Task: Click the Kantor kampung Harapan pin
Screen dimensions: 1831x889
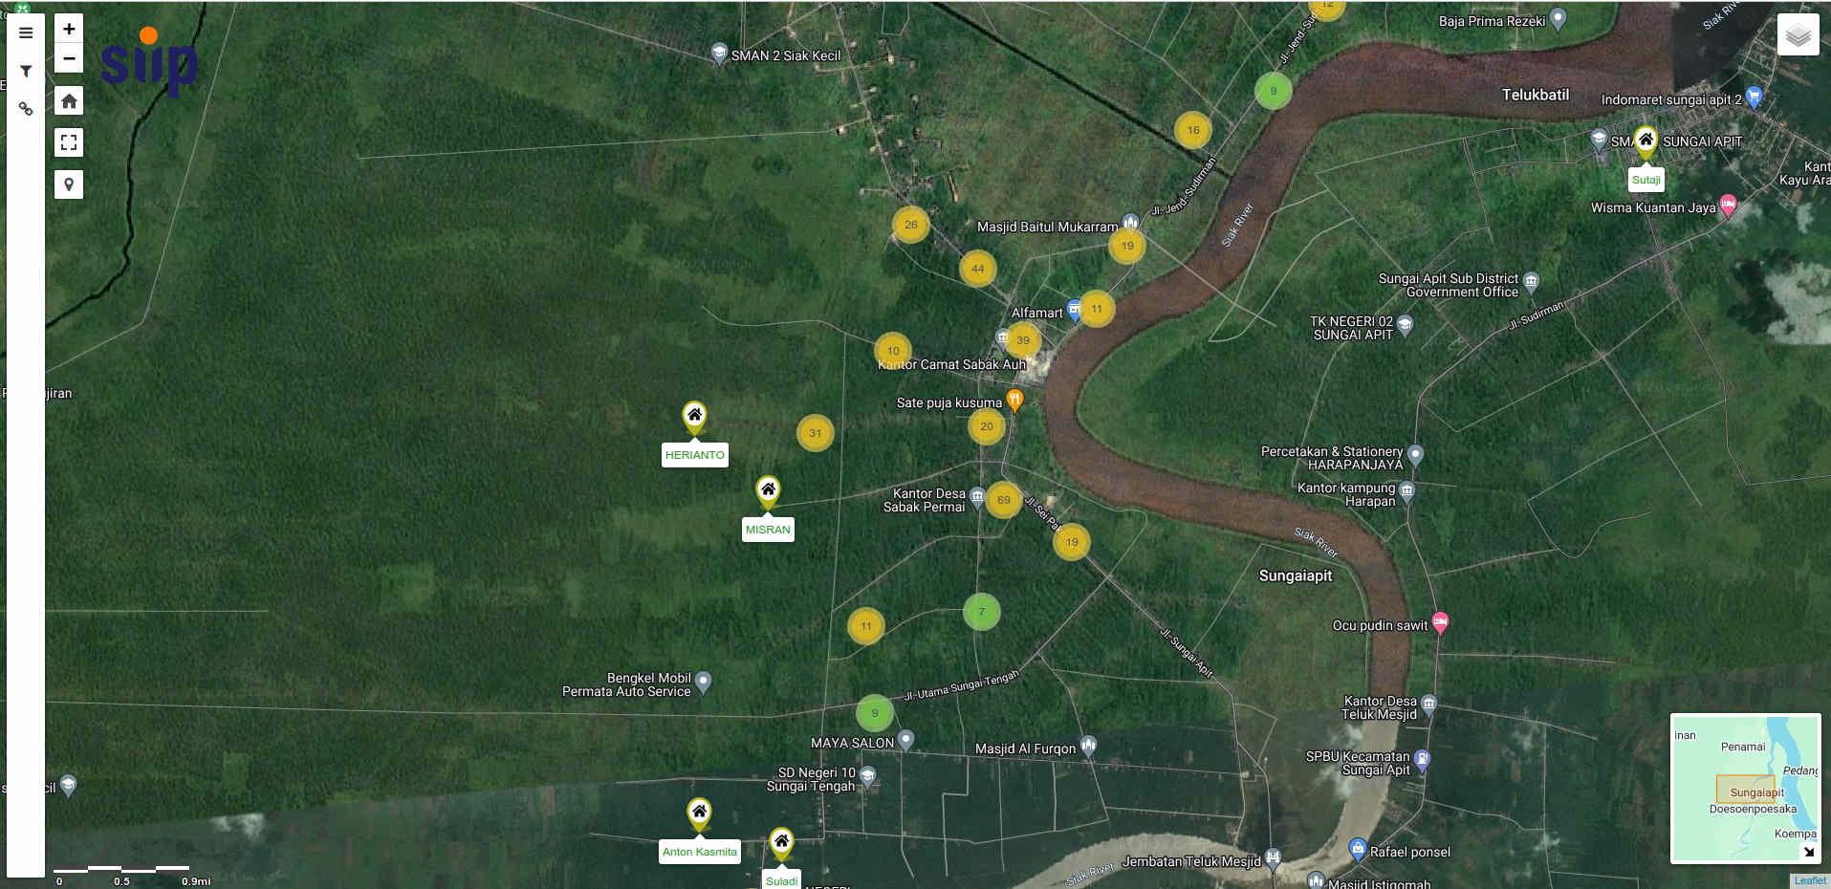Action: pyautogui.click(x=1406, y=492)
